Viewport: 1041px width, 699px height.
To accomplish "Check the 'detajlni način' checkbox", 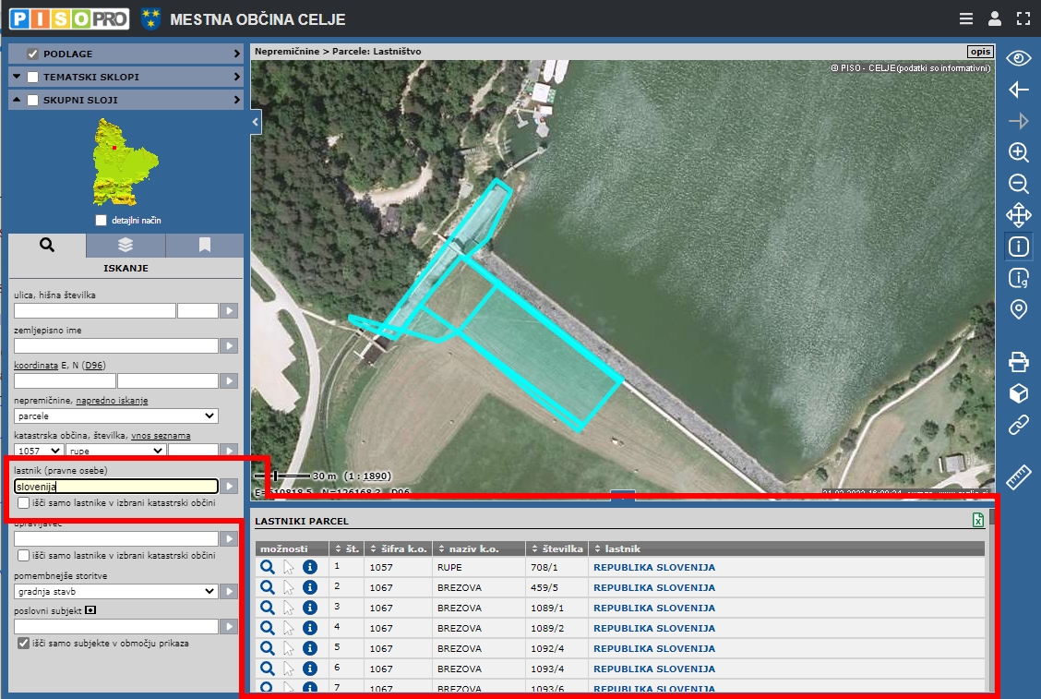I will [102, 221].
